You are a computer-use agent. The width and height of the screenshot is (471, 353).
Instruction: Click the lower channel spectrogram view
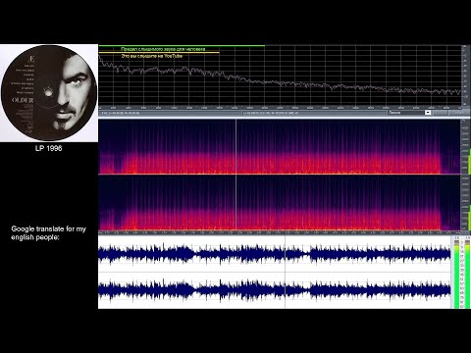click(x=280, y=203)
